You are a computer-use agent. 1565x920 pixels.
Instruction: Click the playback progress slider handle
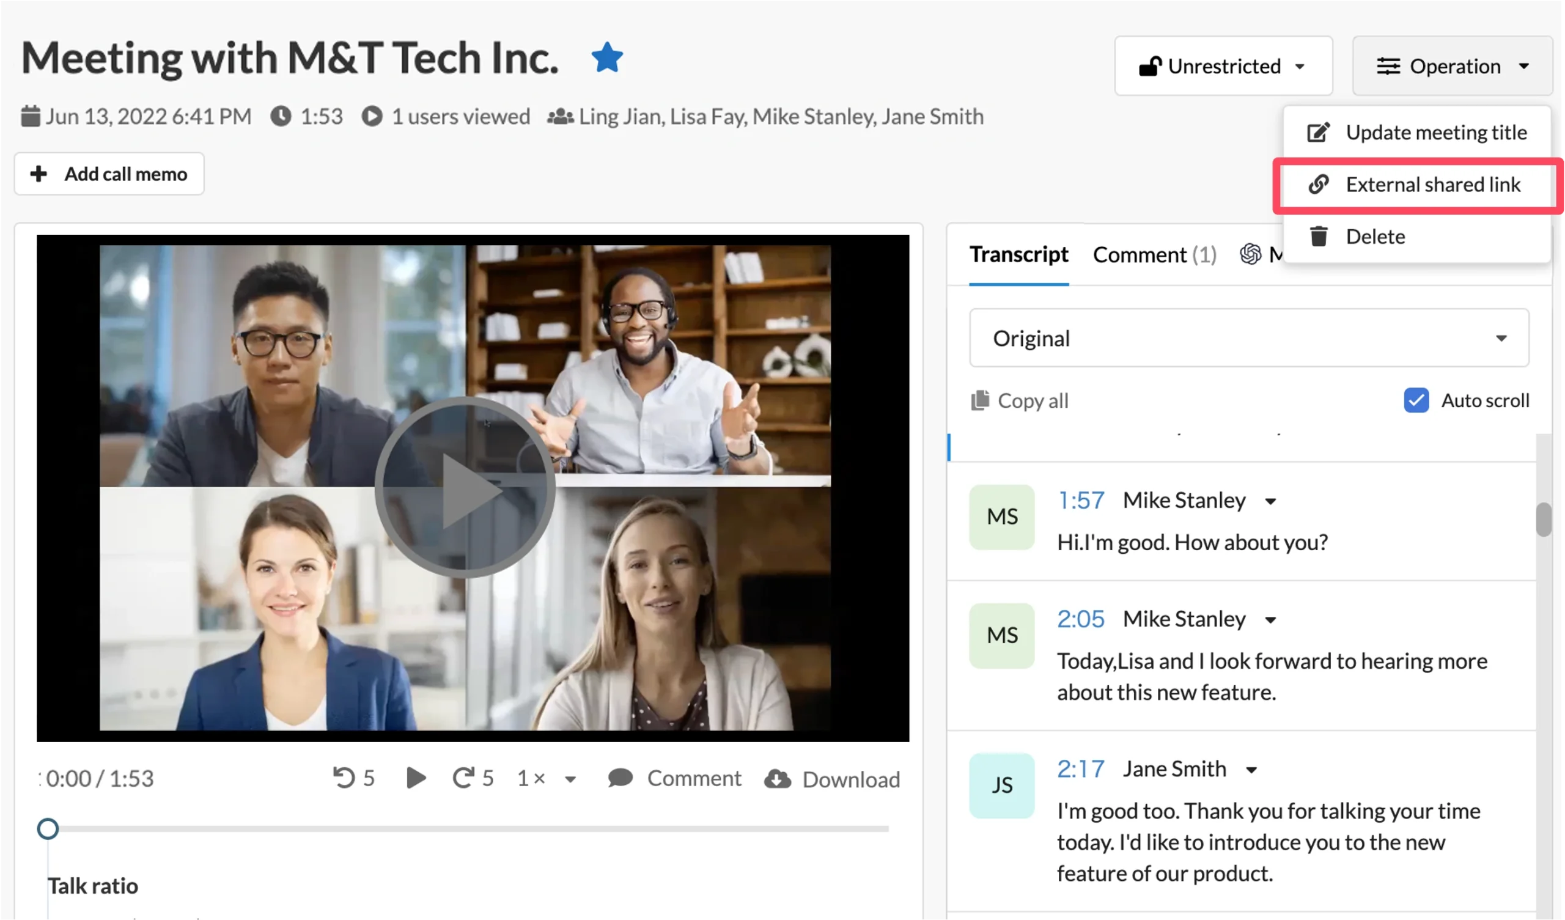[48, 829]
